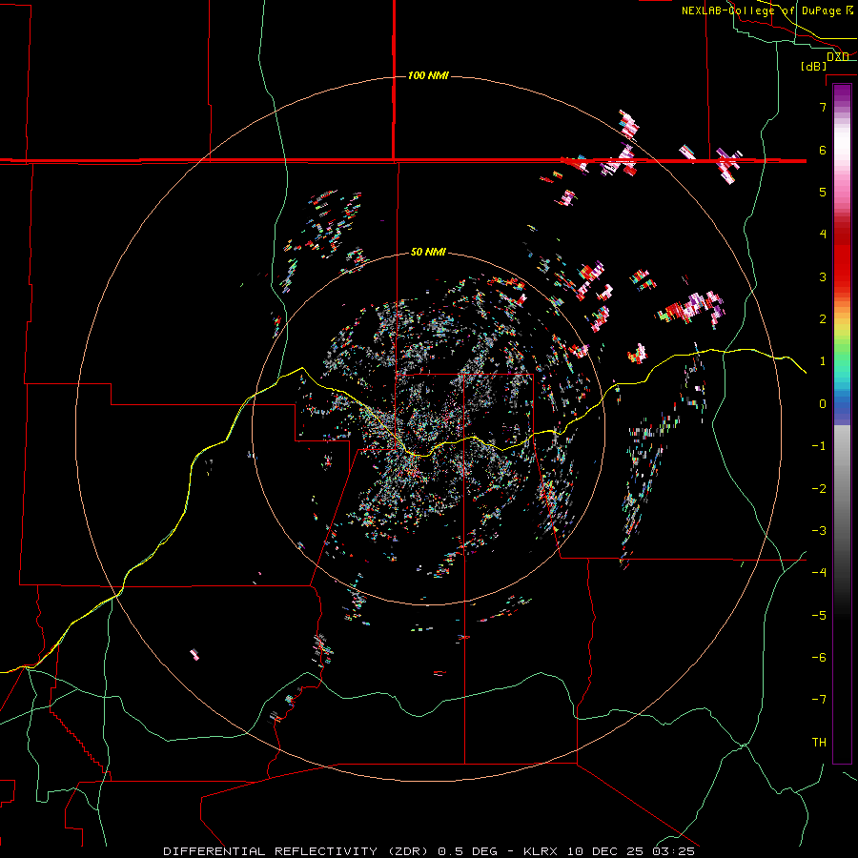Click the 6 value on color scale

click(823, 150)
